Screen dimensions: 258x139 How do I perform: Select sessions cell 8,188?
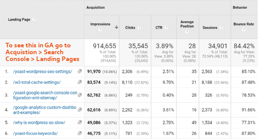[207, 82]
